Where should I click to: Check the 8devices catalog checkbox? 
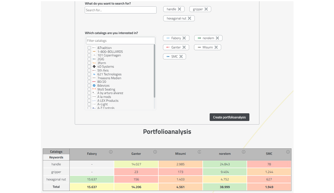point(89,85)
